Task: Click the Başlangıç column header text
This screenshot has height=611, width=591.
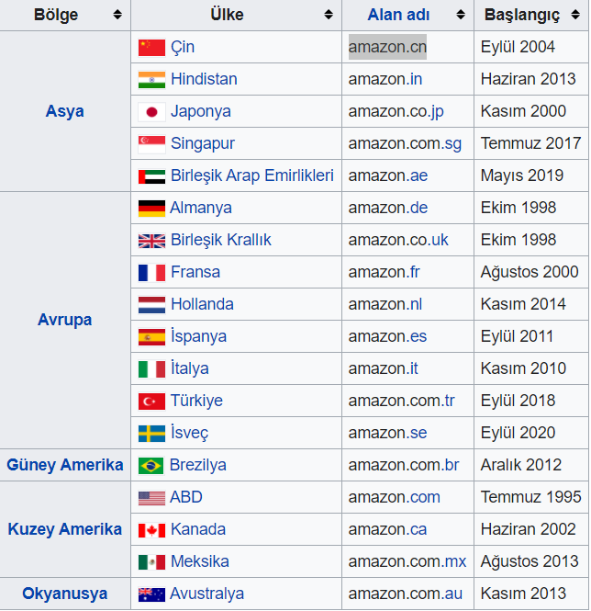Action: pyautogui.click(x=521, y=16)
